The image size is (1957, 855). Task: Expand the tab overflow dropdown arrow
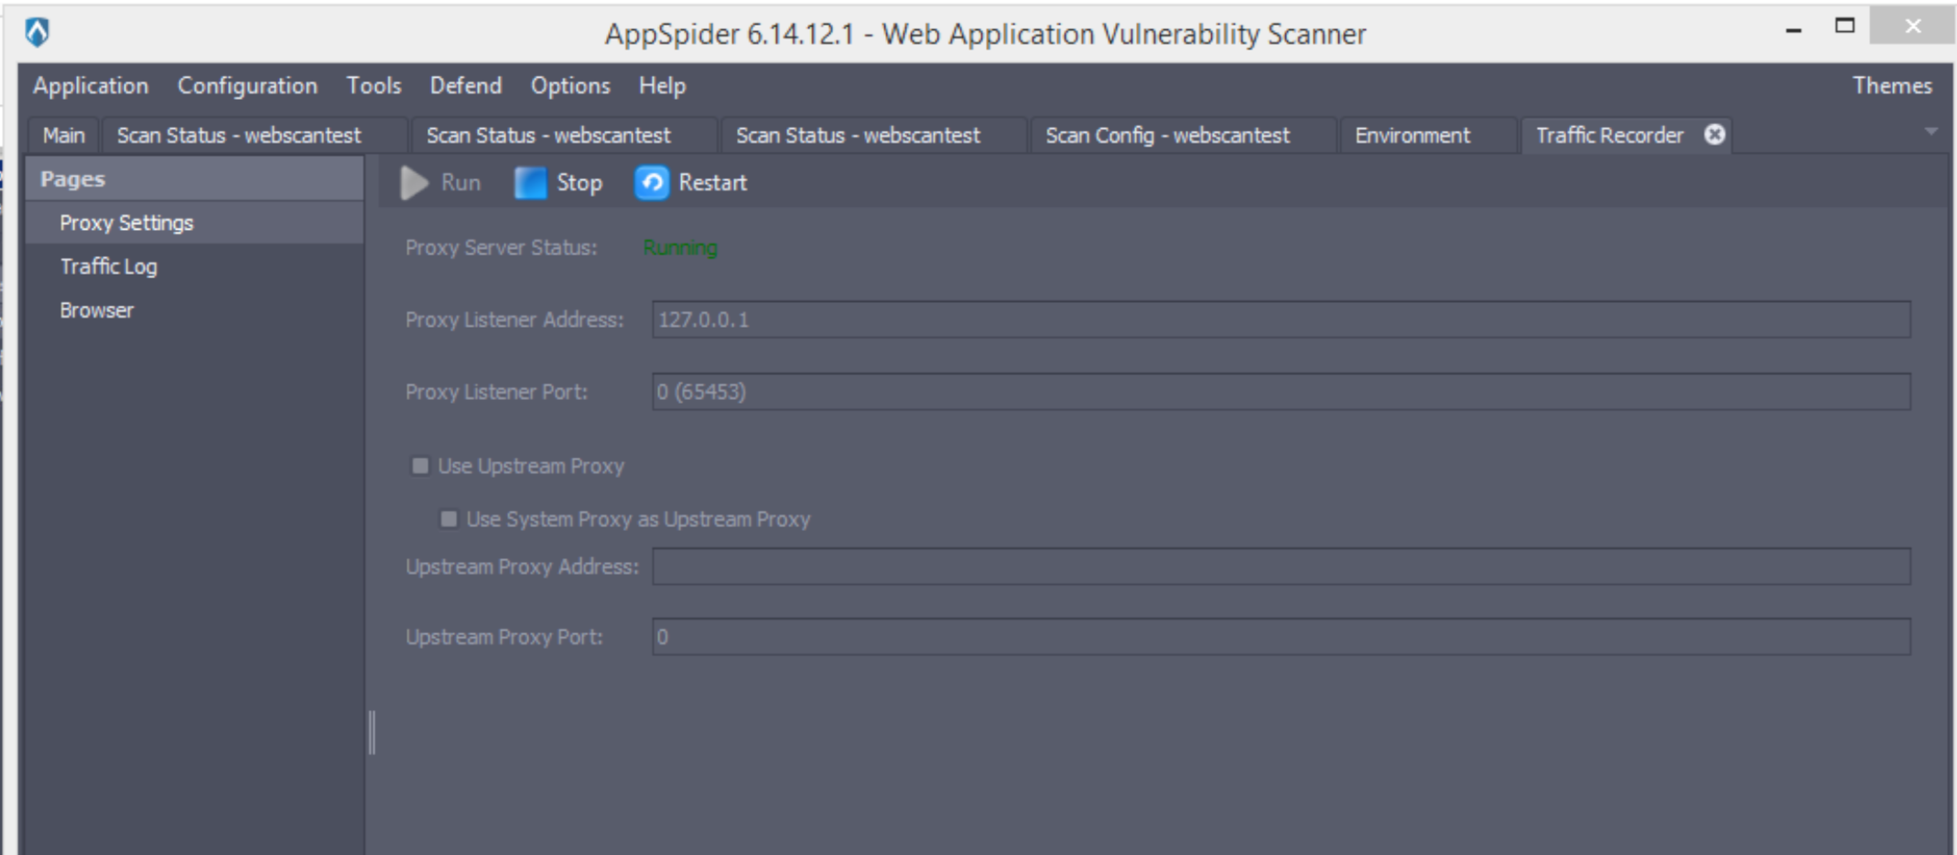pos(1930,132)
